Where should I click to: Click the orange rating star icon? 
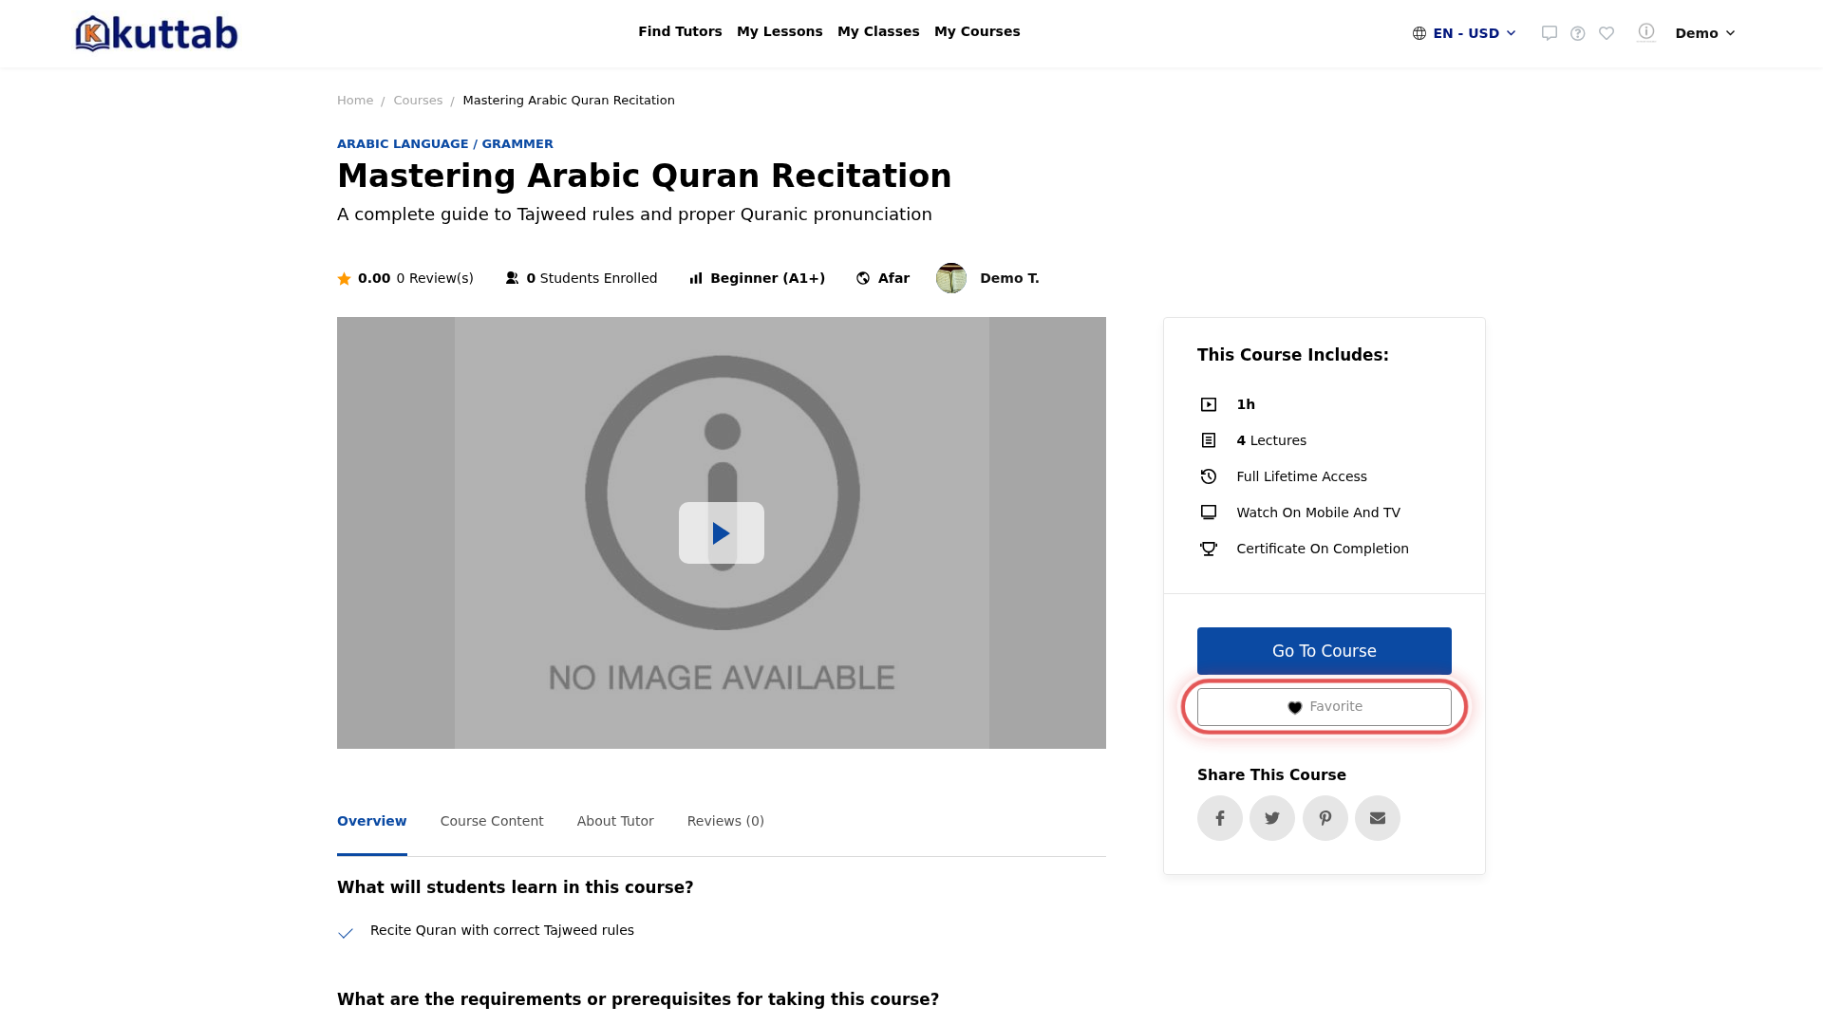(344, 278)
